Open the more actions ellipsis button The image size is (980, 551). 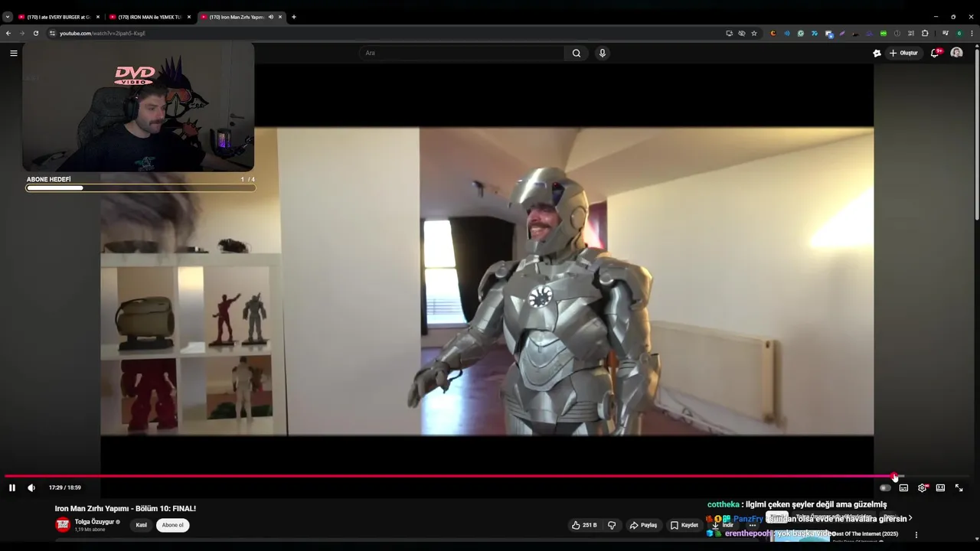coord(753,525)
